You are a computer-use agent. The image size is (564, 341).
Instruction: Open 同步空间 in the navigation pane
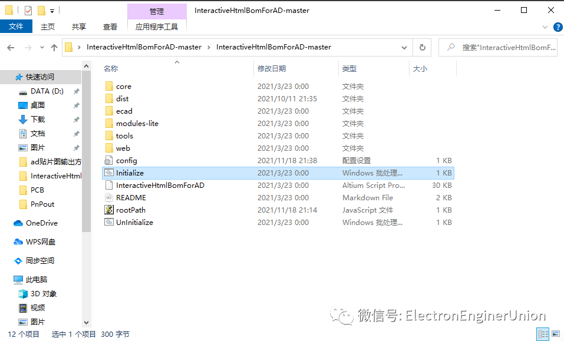pos(34,260)
